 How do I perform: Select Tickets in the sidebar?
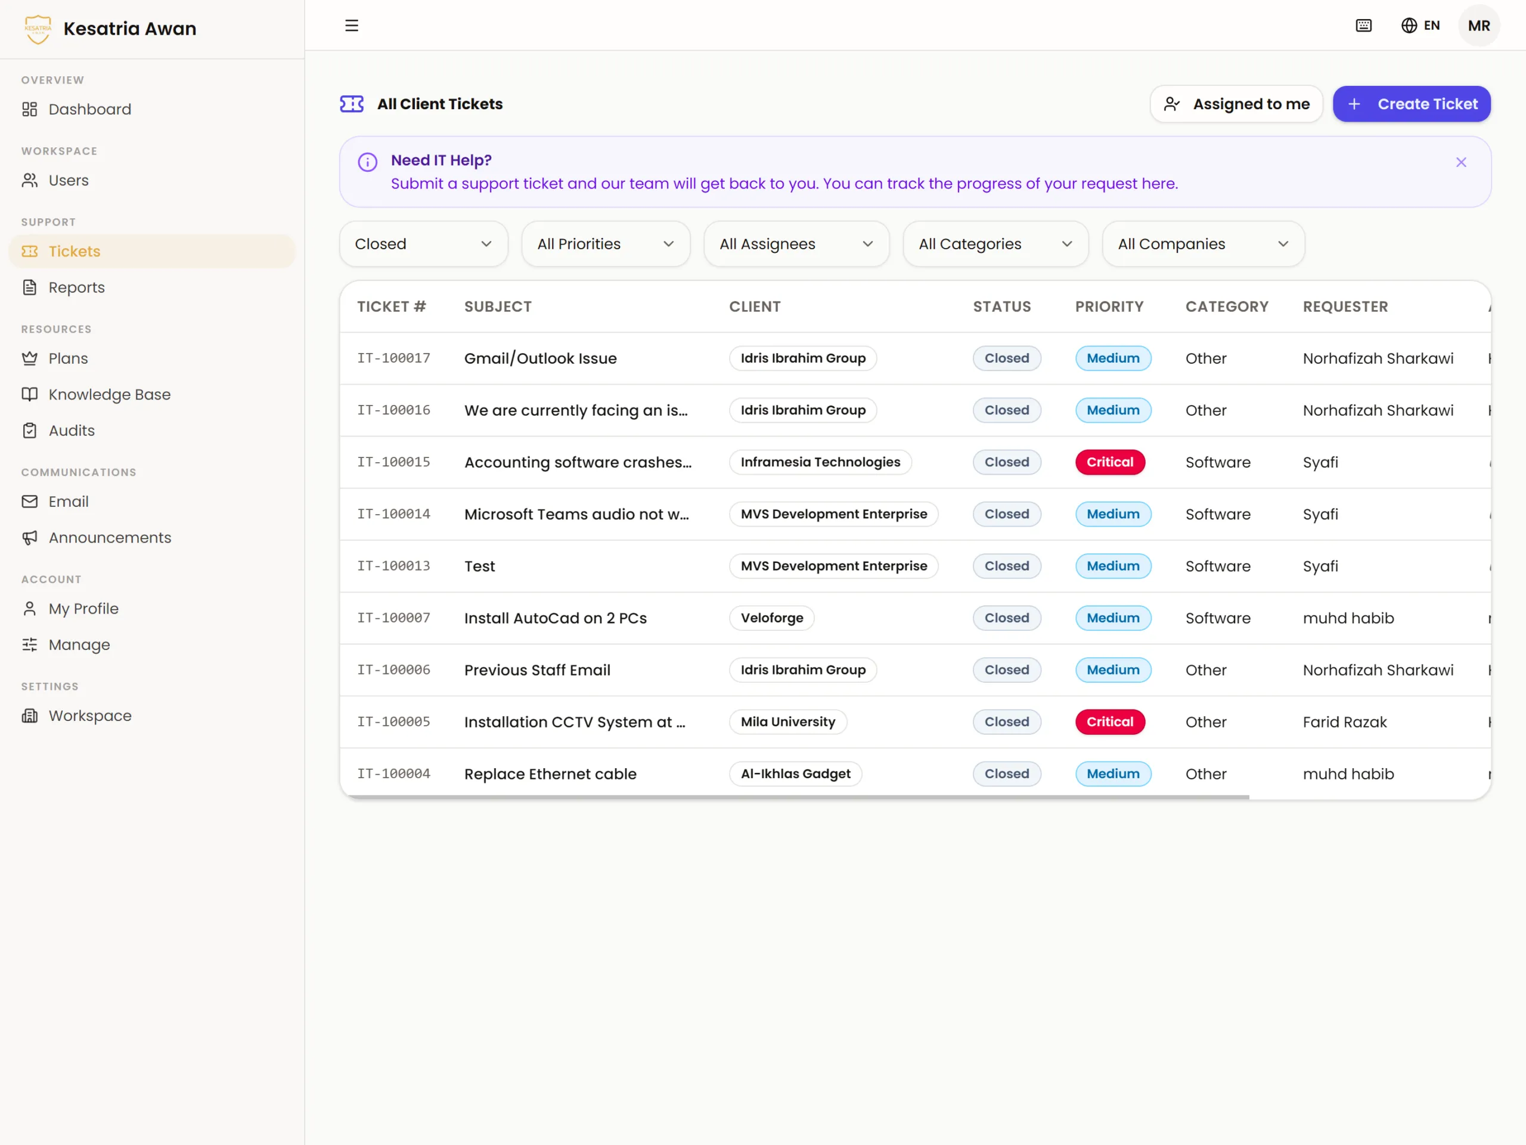(152, 251)
